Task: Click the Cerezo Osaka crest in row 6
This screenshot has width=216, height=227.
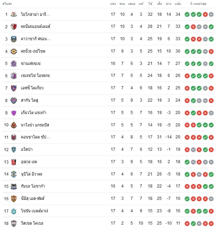Action: [14, 76]
